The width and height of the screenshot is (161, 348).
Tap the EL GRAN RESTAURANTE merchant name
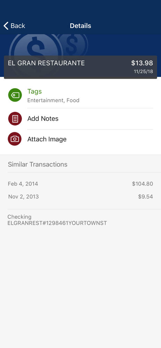coord(46,63)
